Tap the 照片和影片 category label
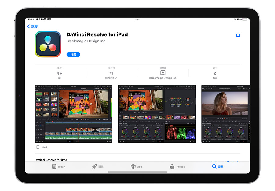The image size is (275, 191). (111, 78)
